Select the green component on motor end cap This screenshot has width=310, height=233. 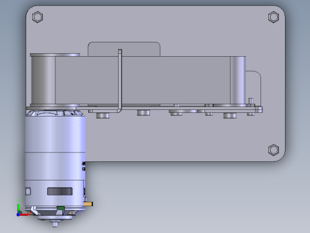pyautogui.click(x=60, y=208)
